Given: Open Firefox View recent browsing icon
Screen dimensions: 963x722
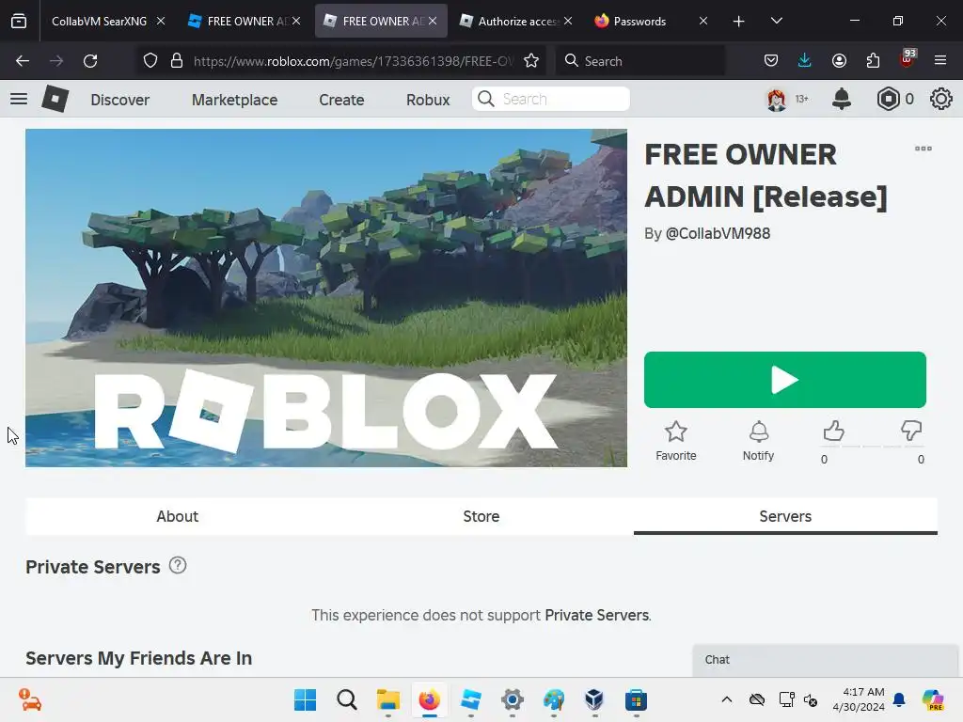Looking at the screenshot, I should coord(19,21).
